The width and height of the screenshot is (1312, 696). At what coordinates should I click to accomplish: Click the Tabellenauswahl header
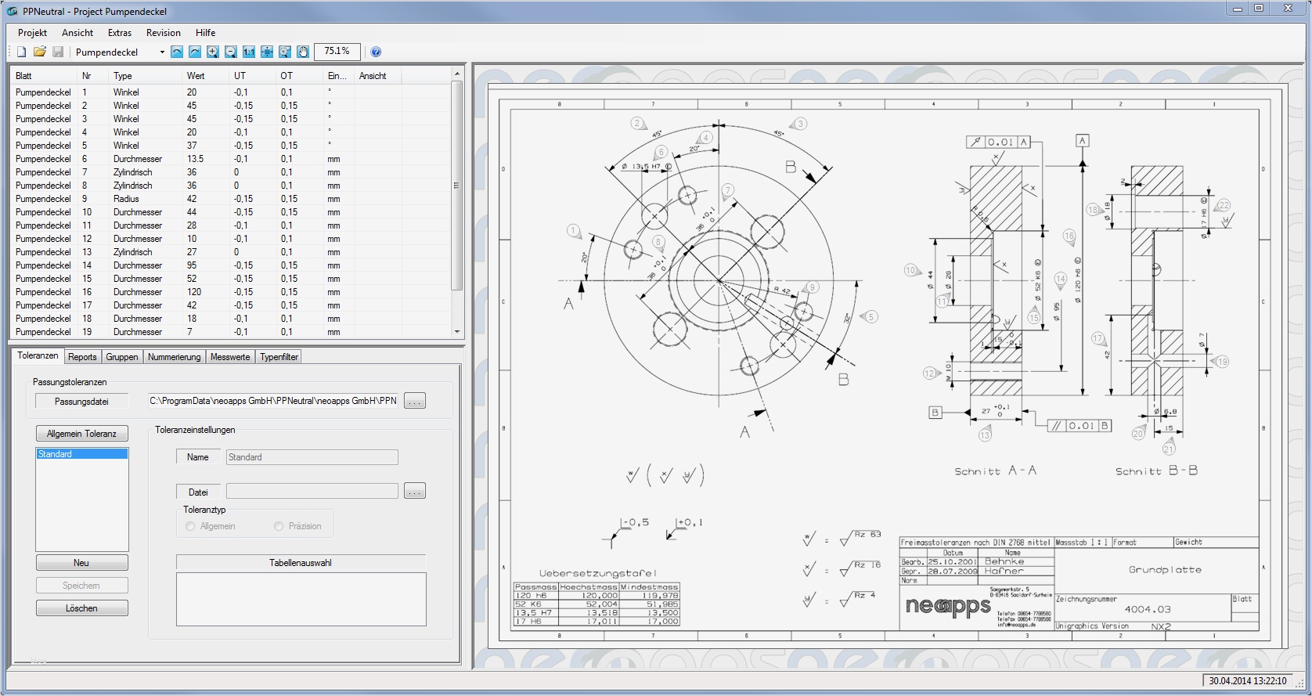pyautogui.click(x=301, y=563)
